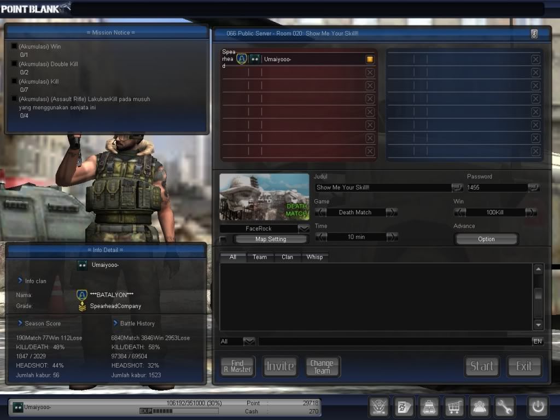Screen dimensions: 560x420
Task: Increase Time with right arrow
Action: click(x=392, y=237)
